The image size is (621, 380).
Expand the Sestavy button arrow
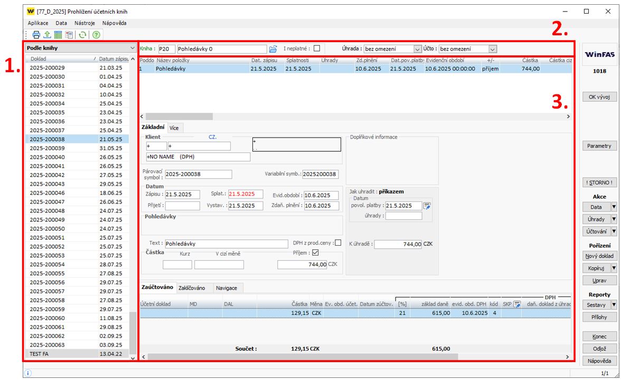click(x=614, y=305)
